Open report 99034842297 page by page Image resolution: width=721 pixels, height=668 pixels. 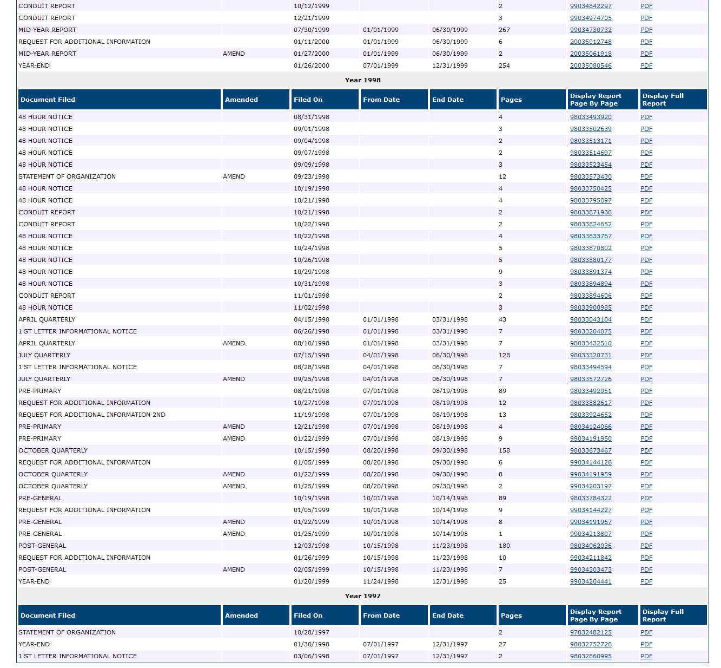pos(591,6)
